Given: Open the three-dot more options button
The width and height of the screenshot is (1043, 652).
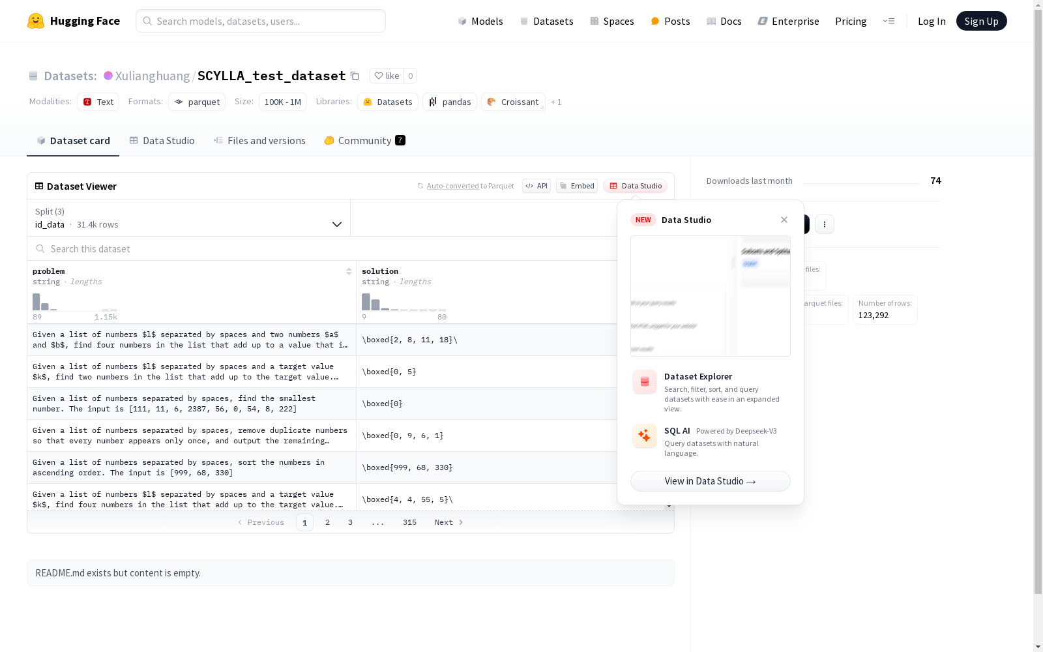Looking at the screenshot, I should pos(825,224).
